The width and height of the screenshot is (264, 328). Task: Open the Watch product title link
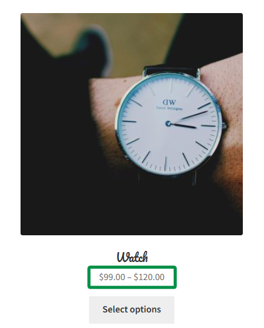[x=132, y=256]
